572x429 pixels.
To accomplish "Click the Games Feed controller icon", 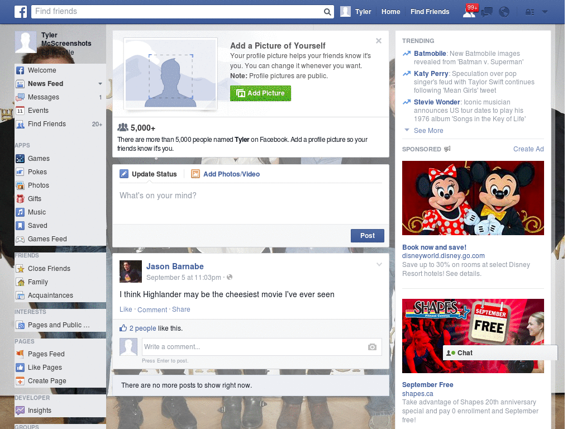I will pos(20,239).
